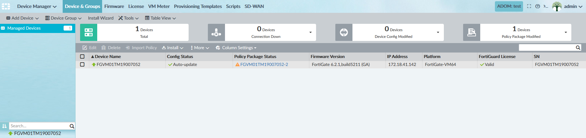Focus the sidebar Search field
The height and width of the screenshot is (138, 586).
[x=39, y=126]
